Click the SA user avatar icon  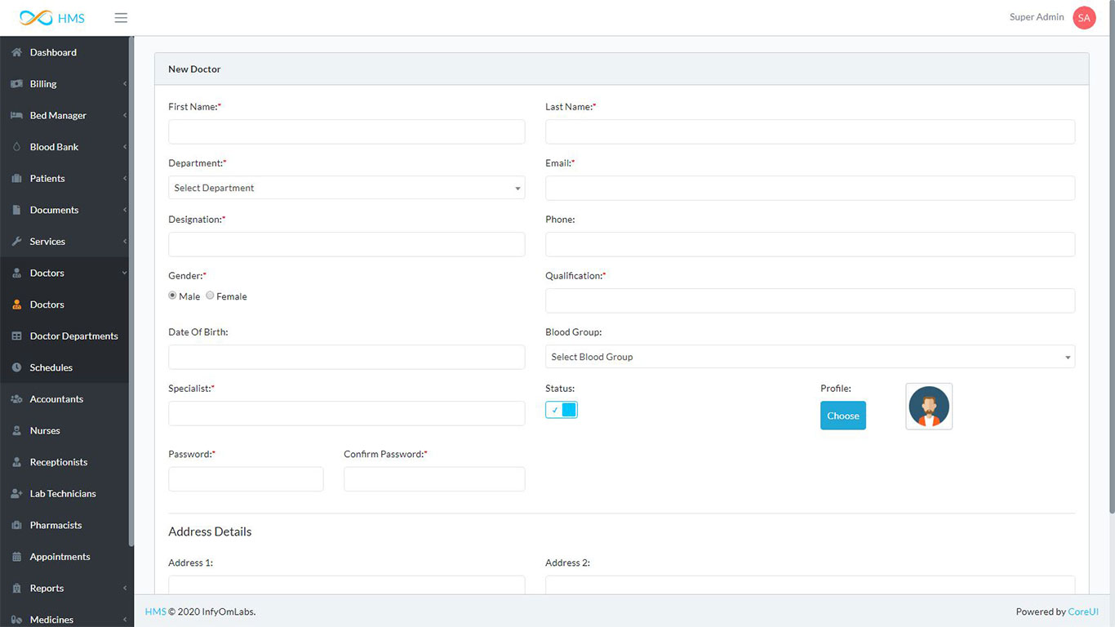coord(1083,18)
